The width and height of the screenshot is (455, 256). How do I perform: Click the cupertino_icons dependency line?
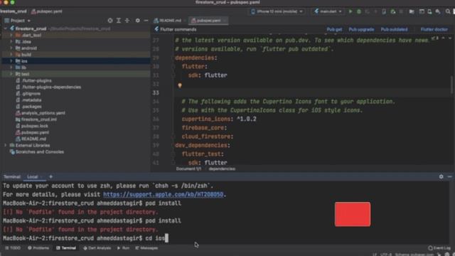tap(219, 119)
